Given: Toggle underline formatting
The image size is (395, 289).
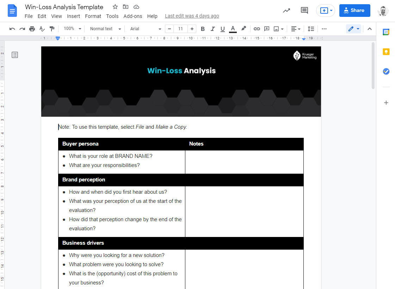Looking at the screenshot, I should pyautogui.click(x=222, y=29).
